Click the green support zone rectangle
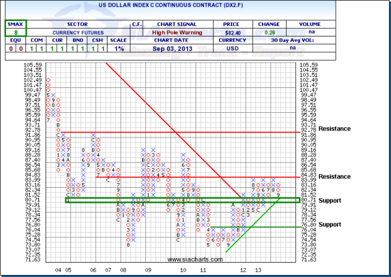 pos(182,200)
